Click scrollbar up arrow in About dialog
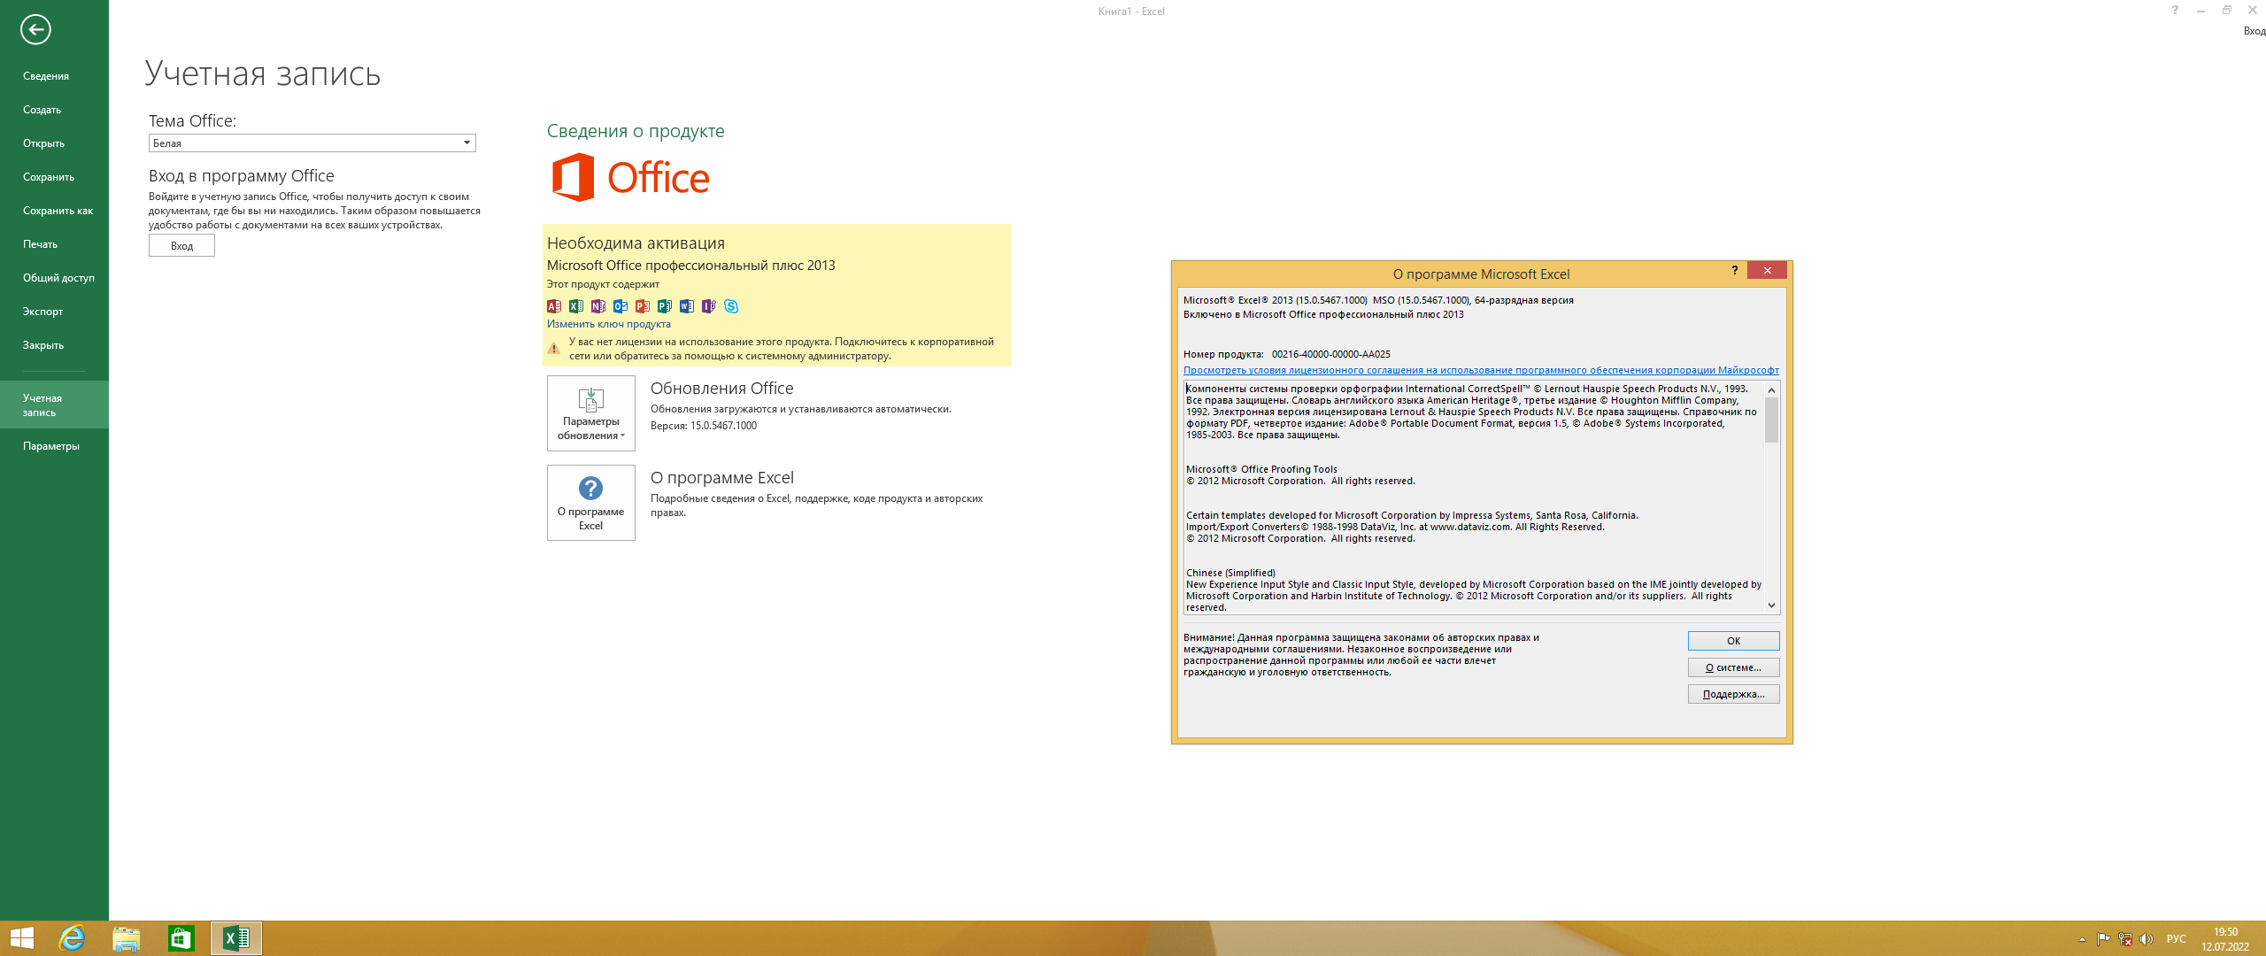 (x=1771, y=389)
